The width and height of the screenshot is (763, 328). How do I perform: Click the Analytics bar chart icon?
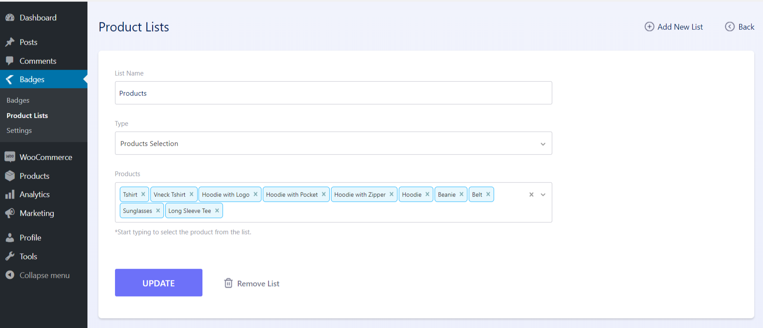[10, 195]
